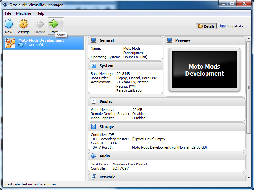Open the Start button dropdown arrow
This screenshot has width=254, height=190.
[x=62, y=26]
